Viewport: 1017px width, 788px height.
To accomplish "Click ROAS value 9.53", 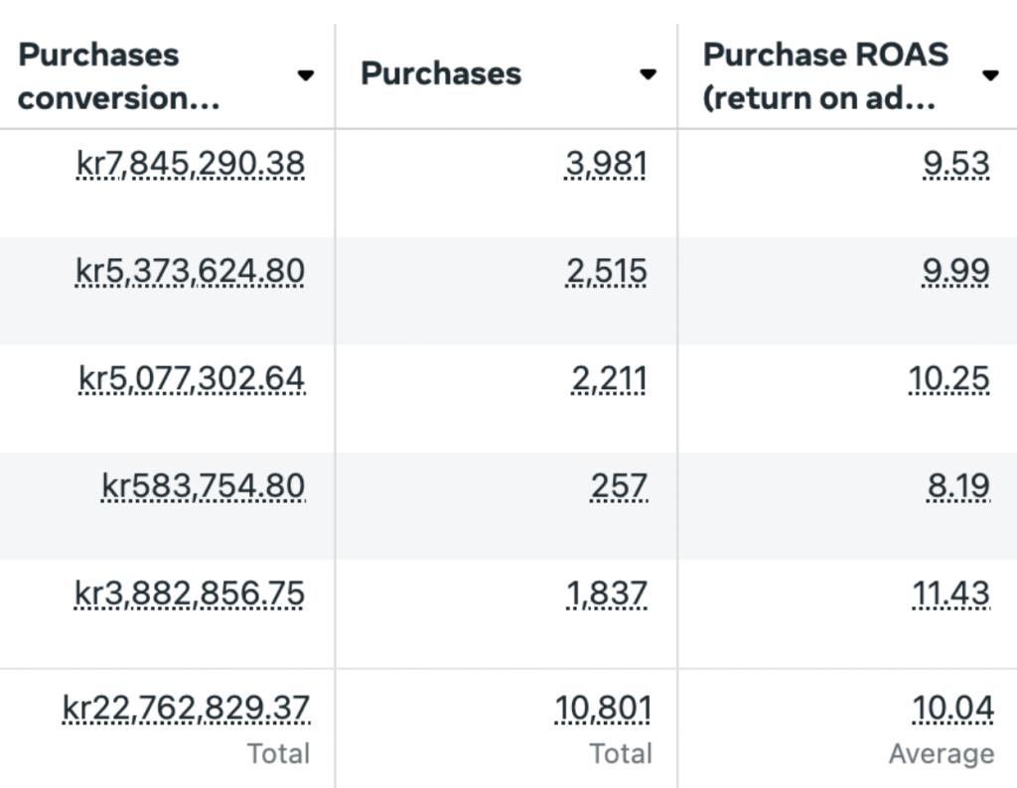I will click(x=956, y=164).
